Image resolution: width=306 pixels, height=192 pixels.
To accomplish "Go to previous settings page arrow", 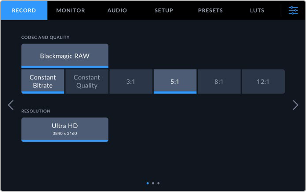I will (11, 105).
